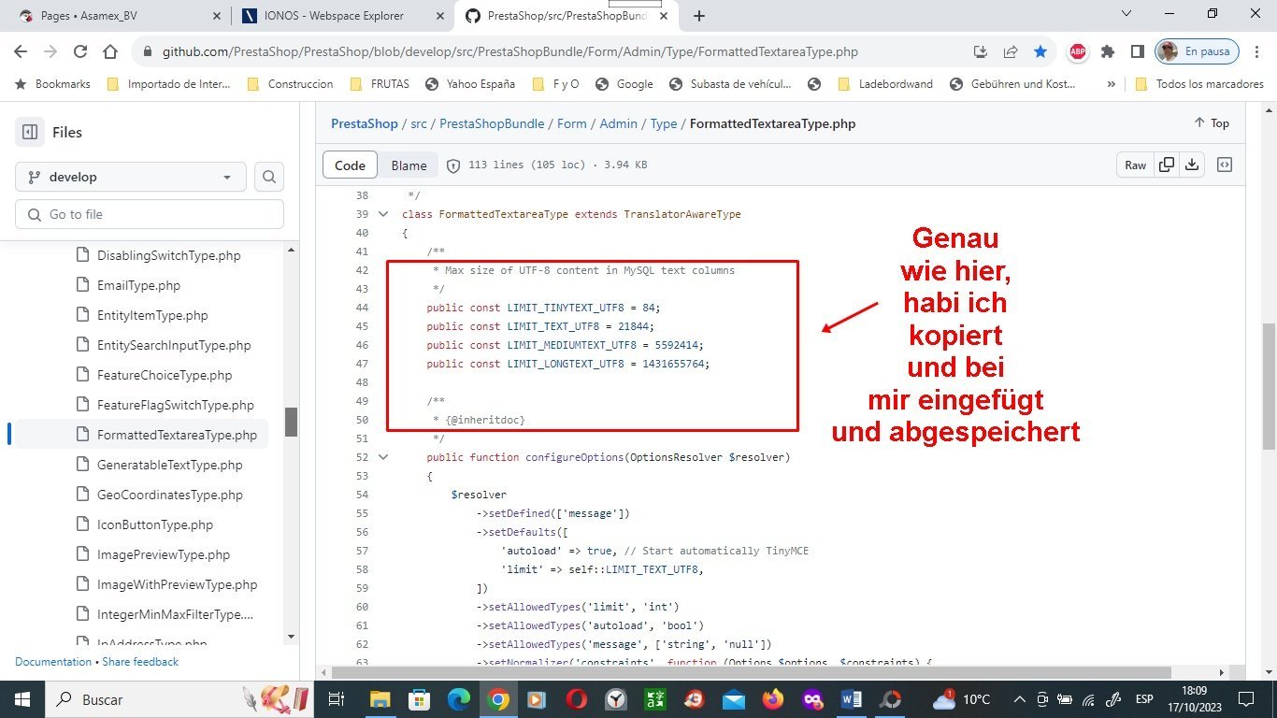Open Chrome's three-dot menu
The height and width of the screenshot is (718, 1277).
click(x=1255, y=52)
